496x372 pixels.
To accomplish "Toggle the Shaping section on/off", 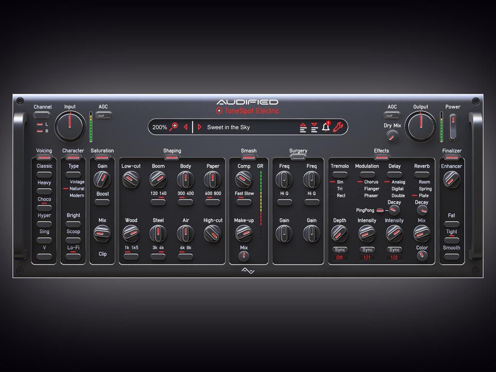I will pyautogui.click(x=172, y=157).
